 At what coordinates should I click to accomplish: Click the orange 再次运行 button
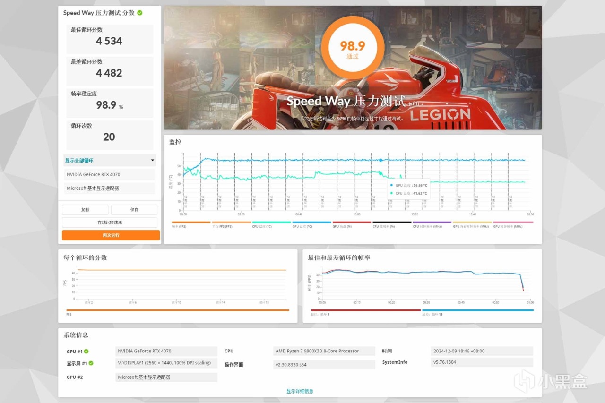click(111, 235)
